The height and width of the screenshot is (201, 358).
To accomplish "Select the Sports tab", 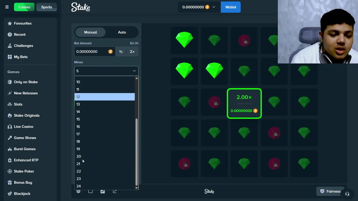I will (46, 7).
